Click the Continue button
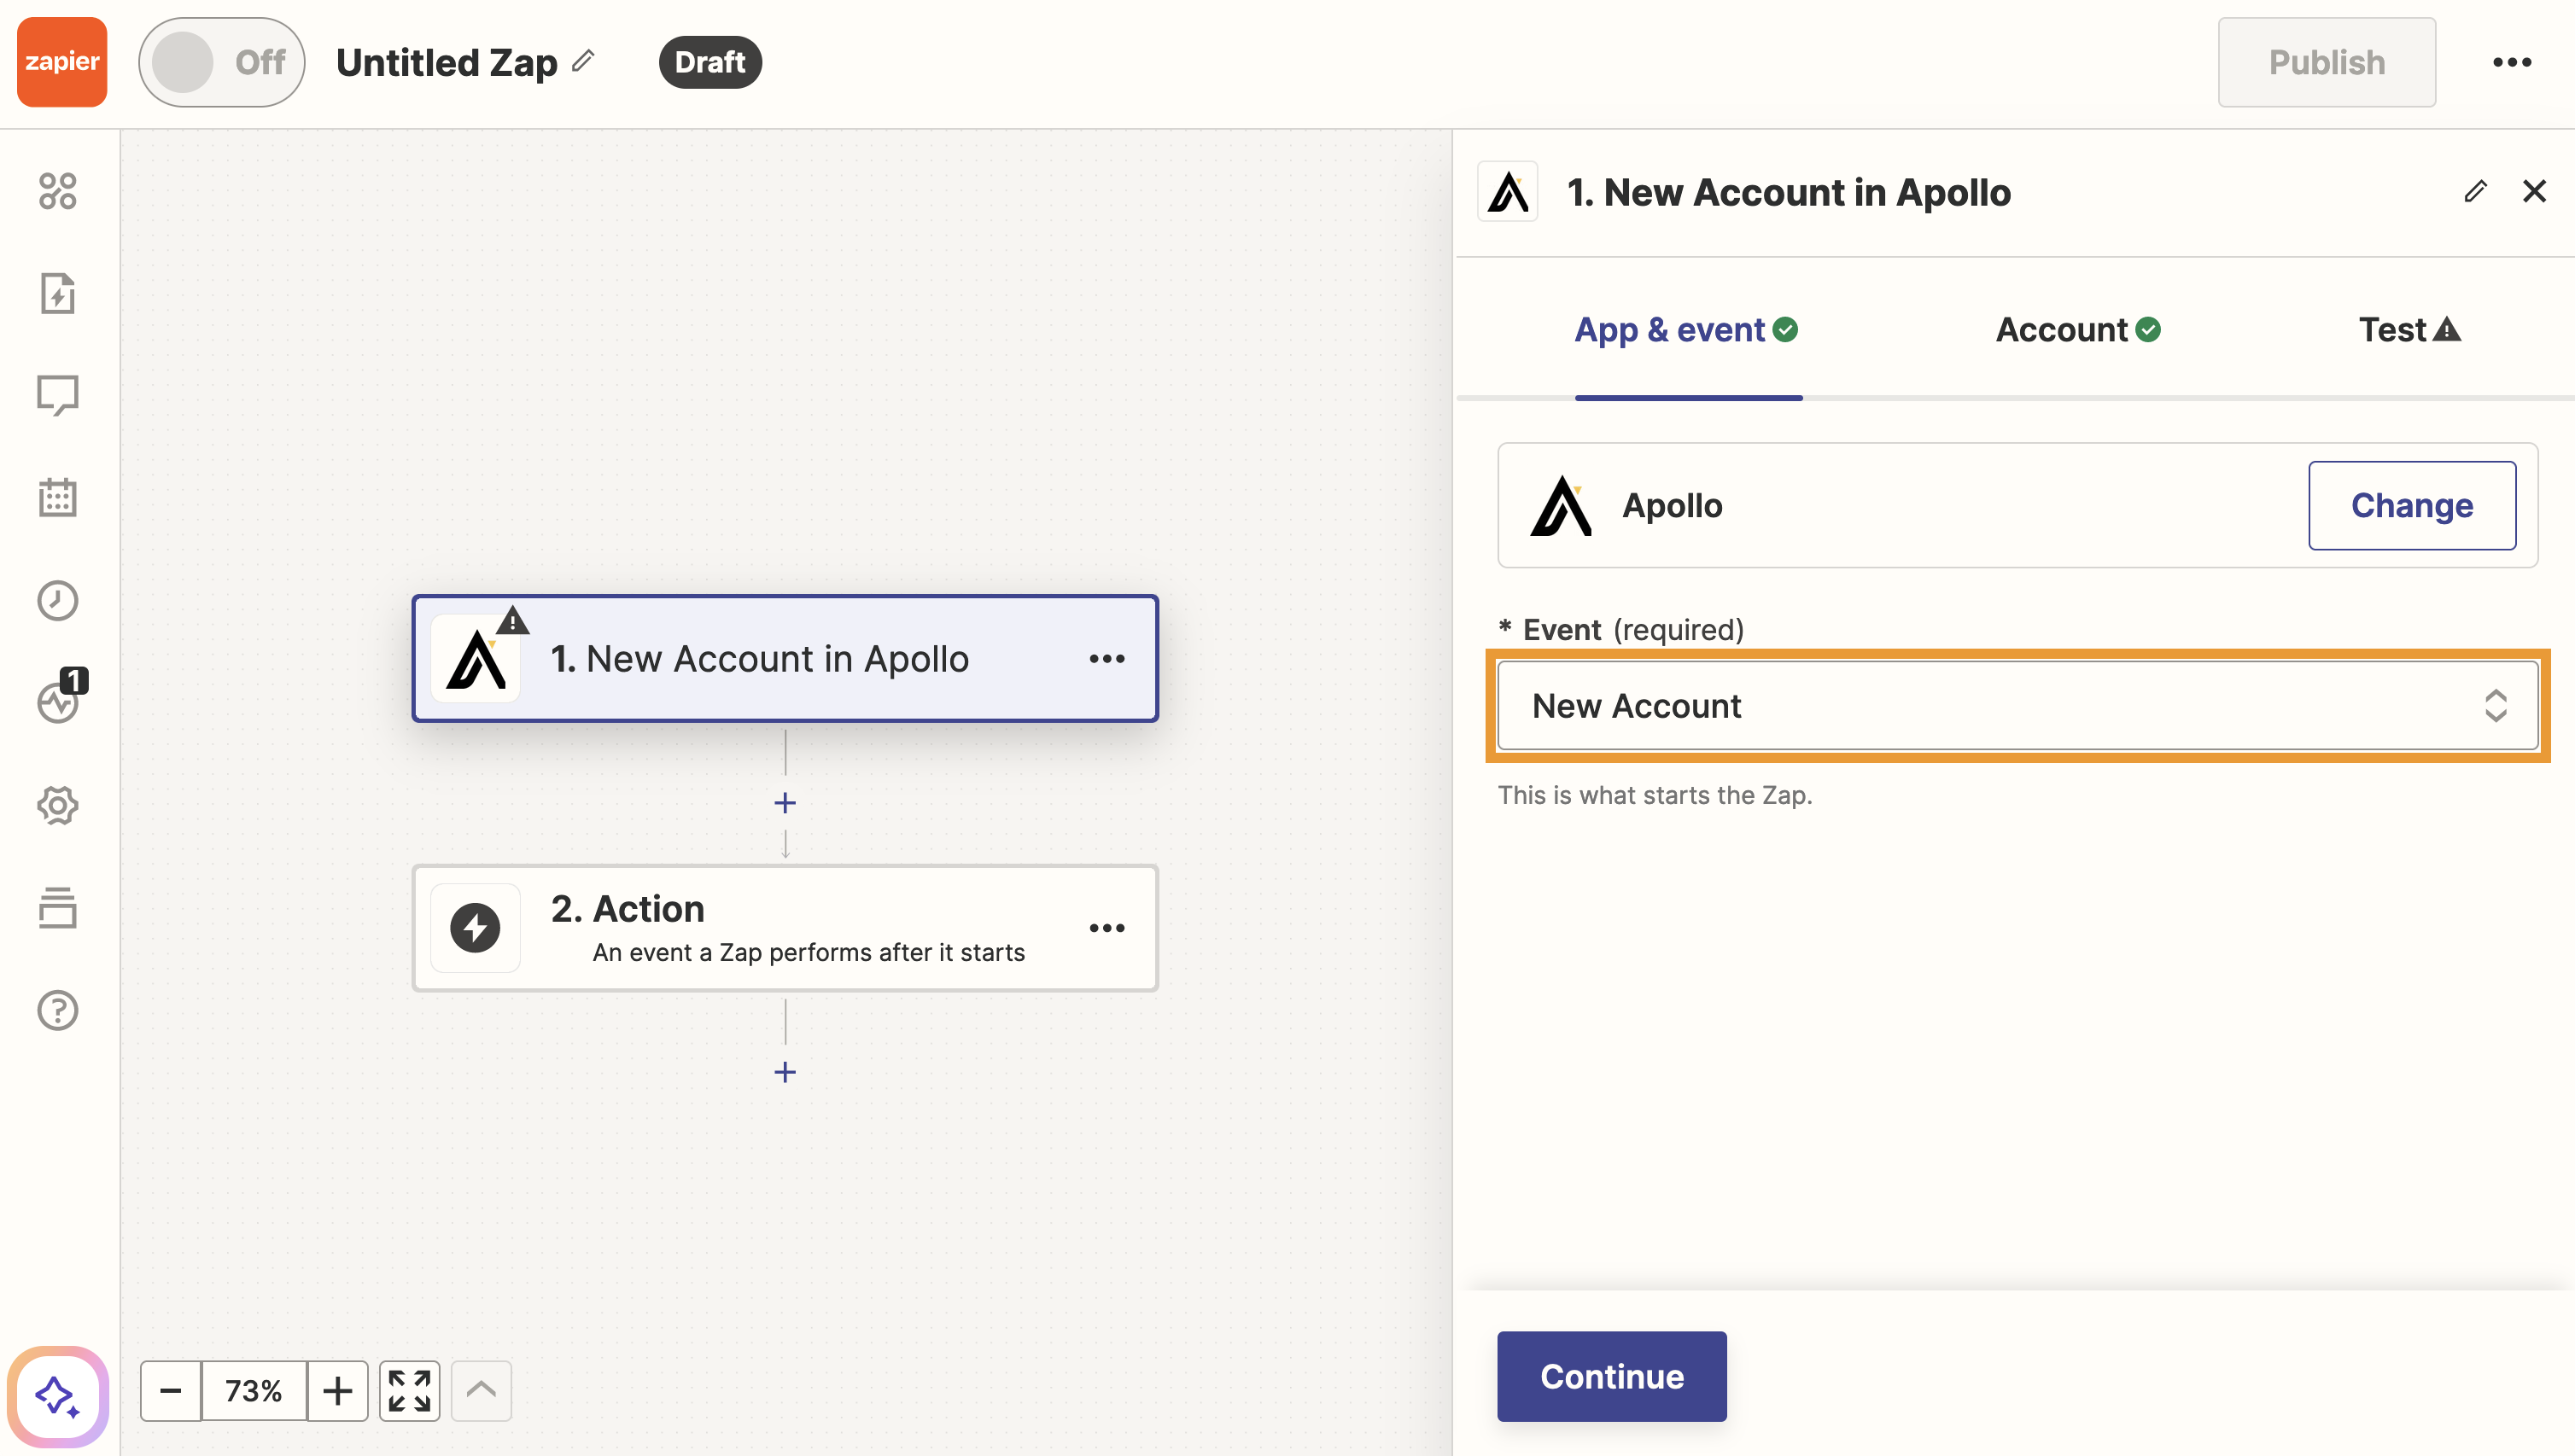 pyautogui.click(x=1612, y=1376)
